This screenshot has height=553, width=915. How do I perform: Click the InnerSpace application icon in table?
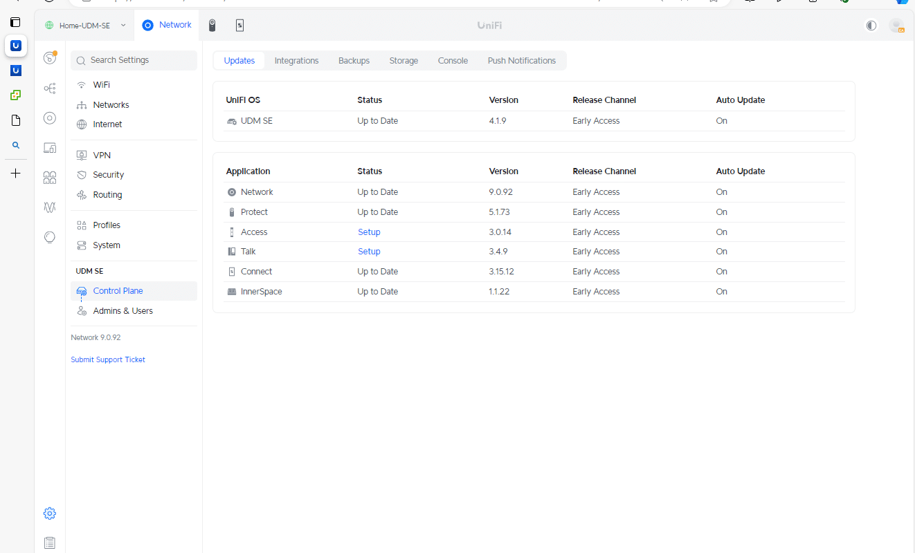click(x=232, y=292)
